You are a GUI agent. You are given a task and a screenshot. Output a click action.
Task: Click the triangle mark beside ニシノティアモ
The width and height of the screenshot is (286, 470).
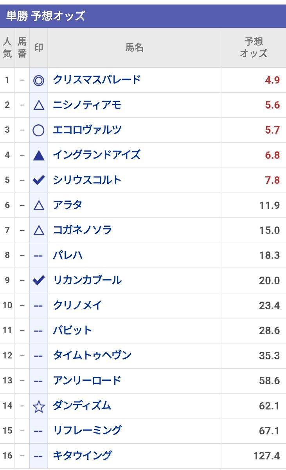tap(38, 105)
